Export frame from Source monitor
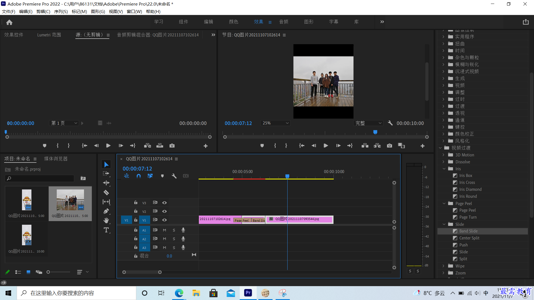 coord(172,146)
